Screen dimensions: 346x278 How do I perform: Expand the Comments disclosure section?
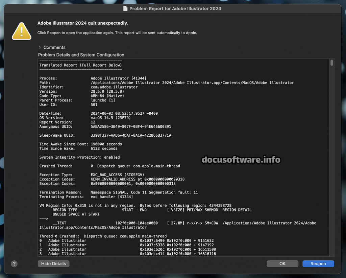[40, 47]
